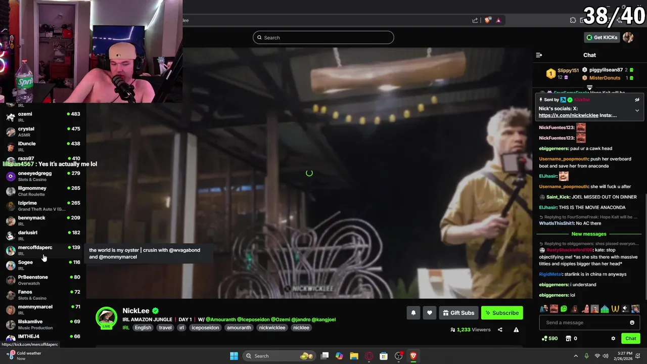Open the dariusirl channel in the sidebar
This screenshot has height=364, width=647.
[43, 236]
